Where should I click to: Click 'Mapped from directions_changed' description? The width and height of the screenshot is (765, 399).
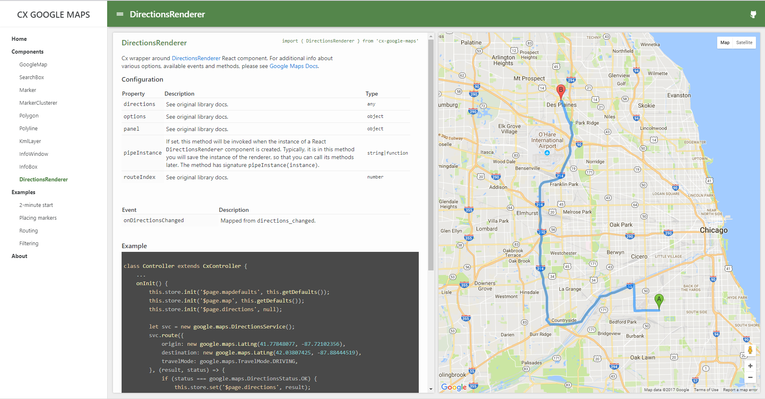(x=268, y=221)
